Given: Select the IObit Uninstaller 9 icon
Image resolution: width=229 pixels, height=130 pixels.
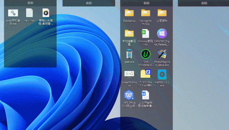Looking at the screenshot, I should (x=146, y=54).
